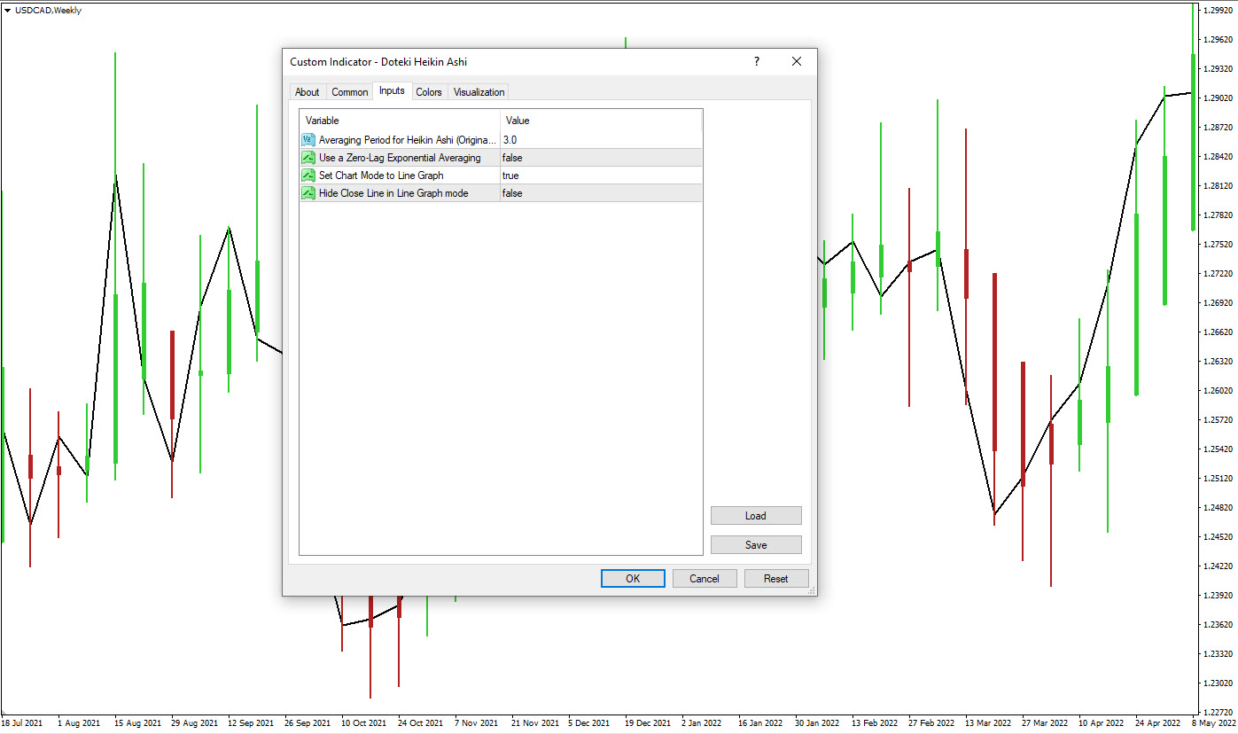Image resolution: width=1238 pixels, height=734 pixels.
Task: Click the dialog help question mark
Action: click(x=756, y=61)
